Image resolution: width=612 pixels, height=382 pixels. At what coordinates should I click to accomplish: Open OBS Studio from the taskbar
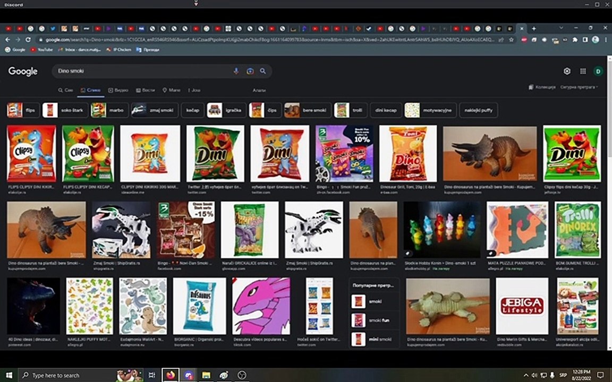tap(242, 375)
